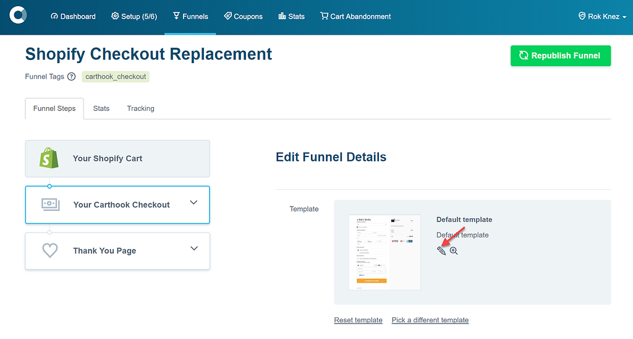The height and width of the screenshot is (339, 633).
Task: Switch to the Tracking tab
Action: point(140,108)
